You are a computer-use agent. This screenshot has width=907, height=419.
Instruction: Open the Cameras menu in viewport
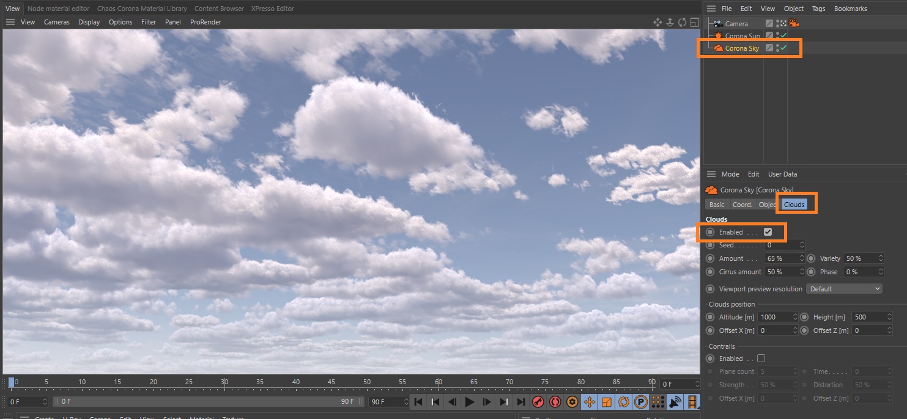(x=56, y=22)
